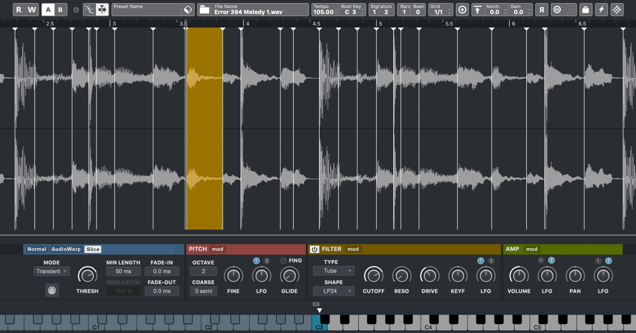The height and width of the screenshot is (333, 636).
Task: Select preset slot B
Action: [x=60, y=10]
